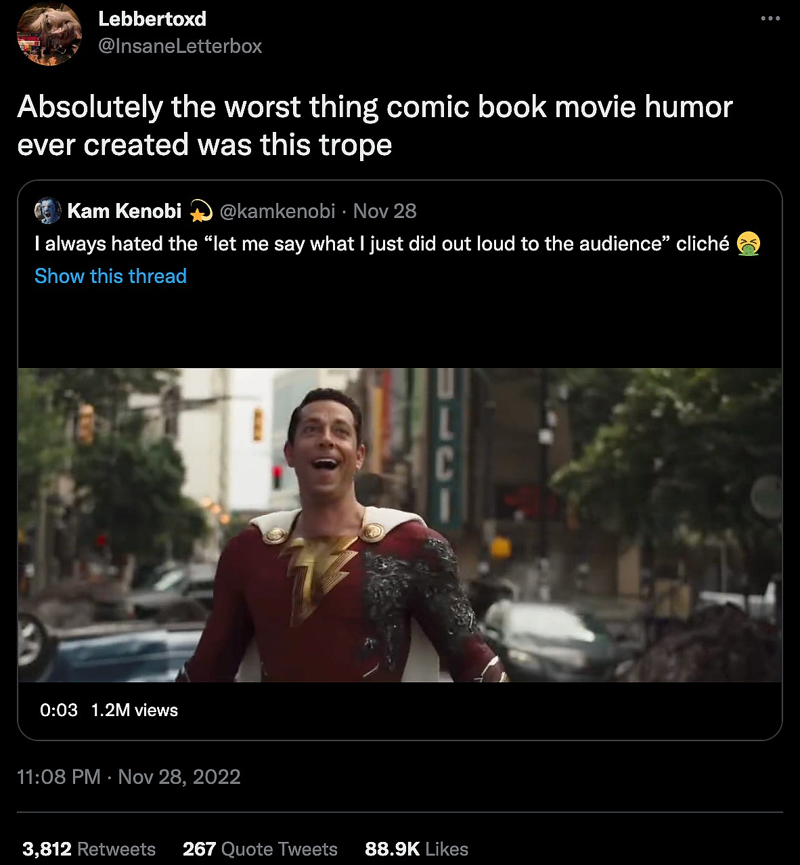The width and height of the screenshot is (800, 865).
Task: Open the 11:08 PM timestamp link
Action: pyautogui.click(x=59, y=776)
